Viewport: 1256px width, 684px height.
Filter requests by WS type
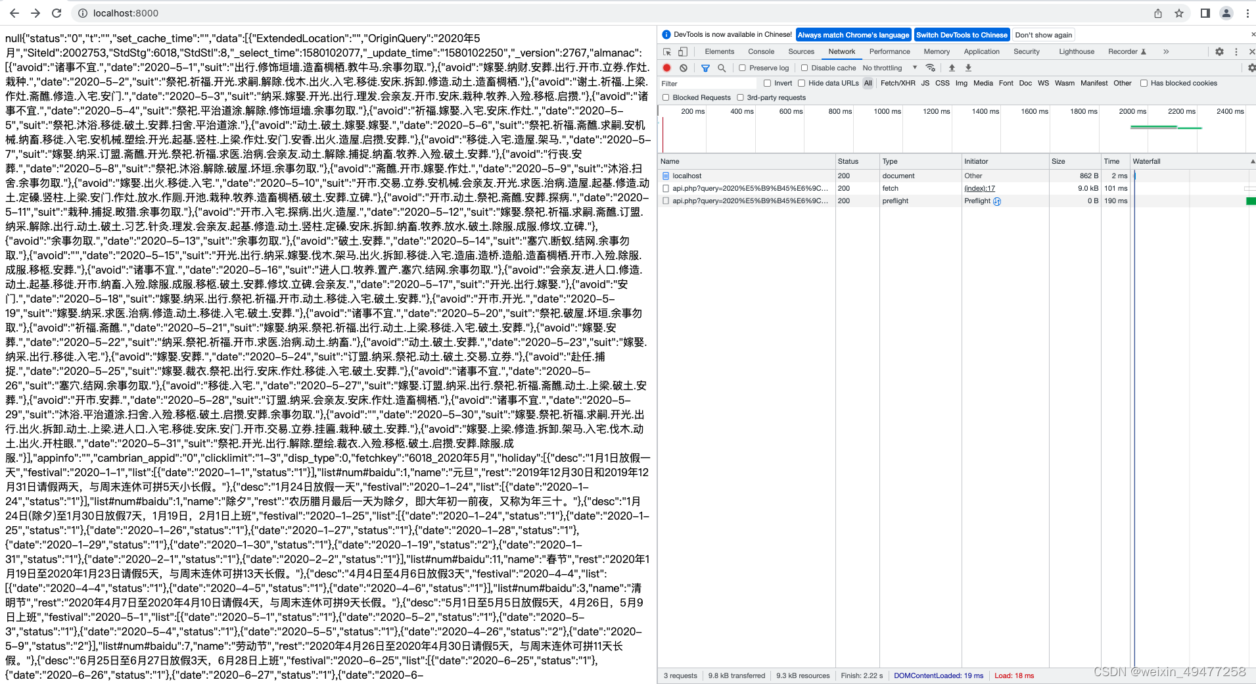(x=1043, y=84)
